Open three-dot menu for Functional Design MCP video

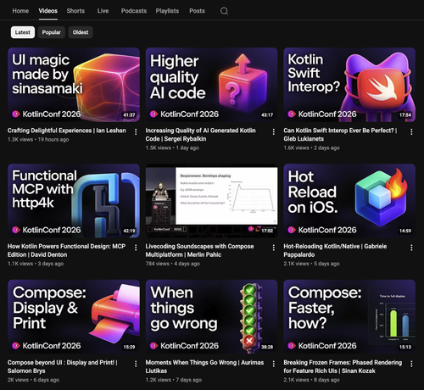(x=136, y=248)
